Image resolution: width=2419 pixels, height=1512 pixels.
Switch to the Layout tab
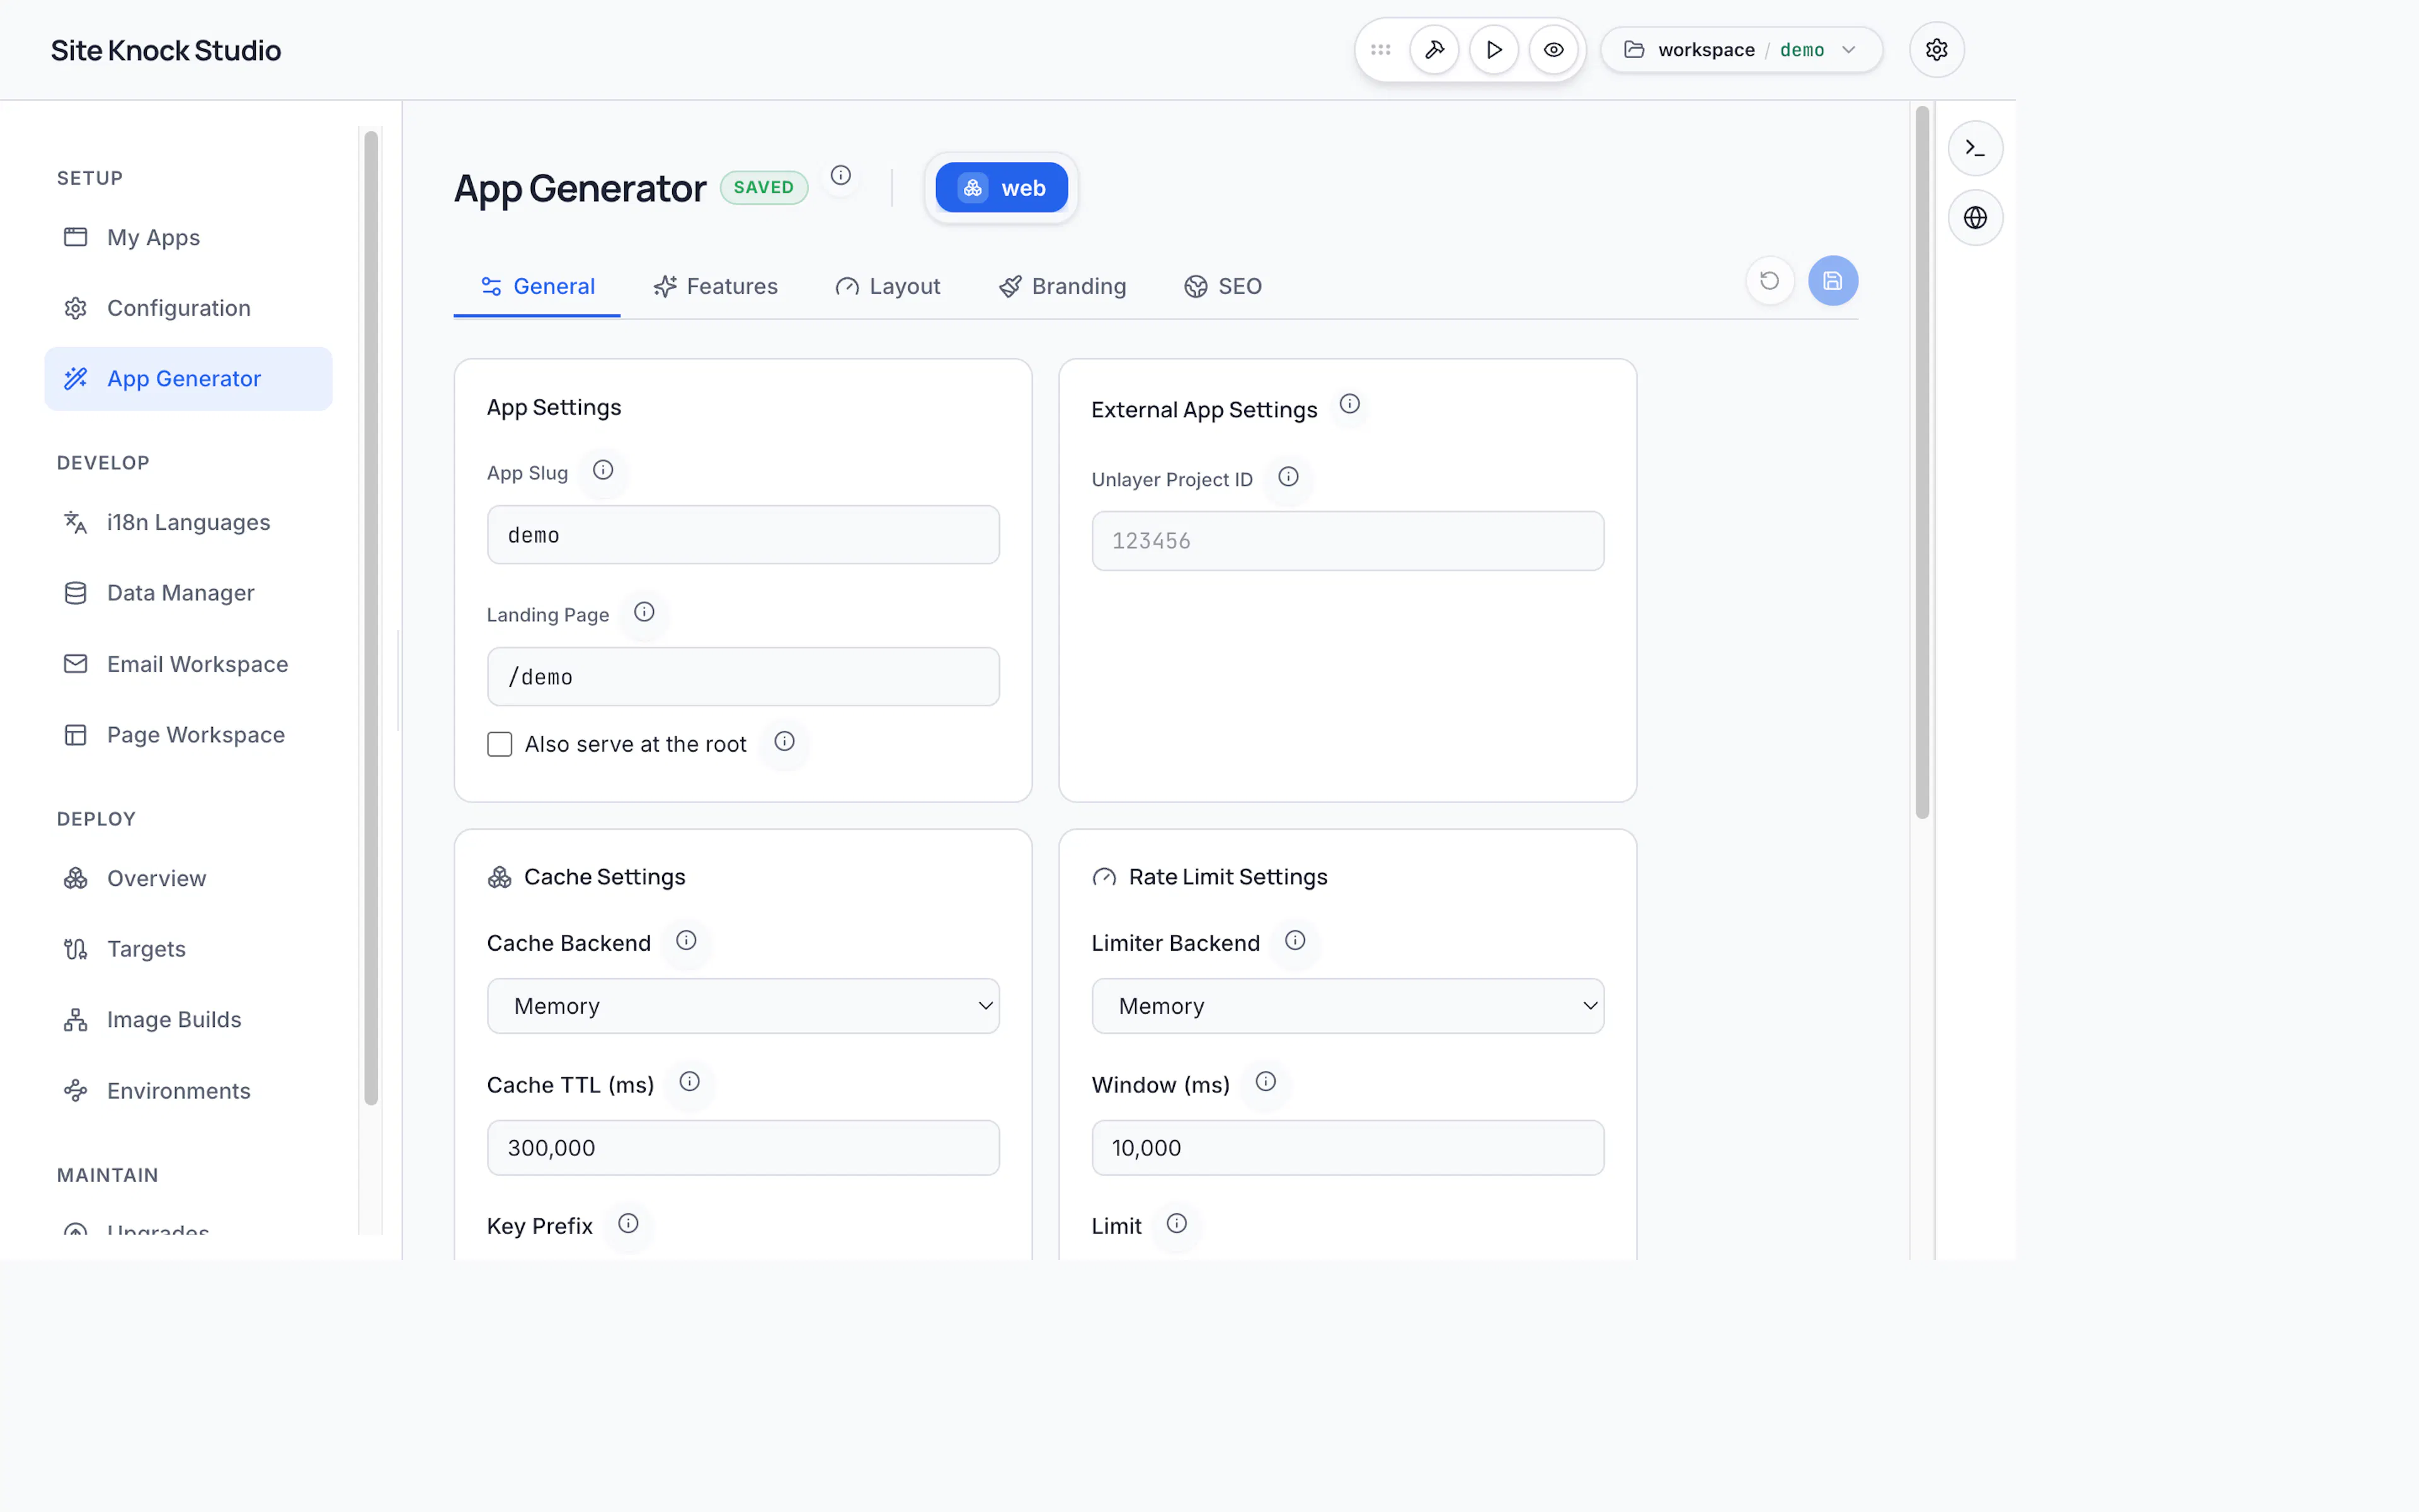888,287
